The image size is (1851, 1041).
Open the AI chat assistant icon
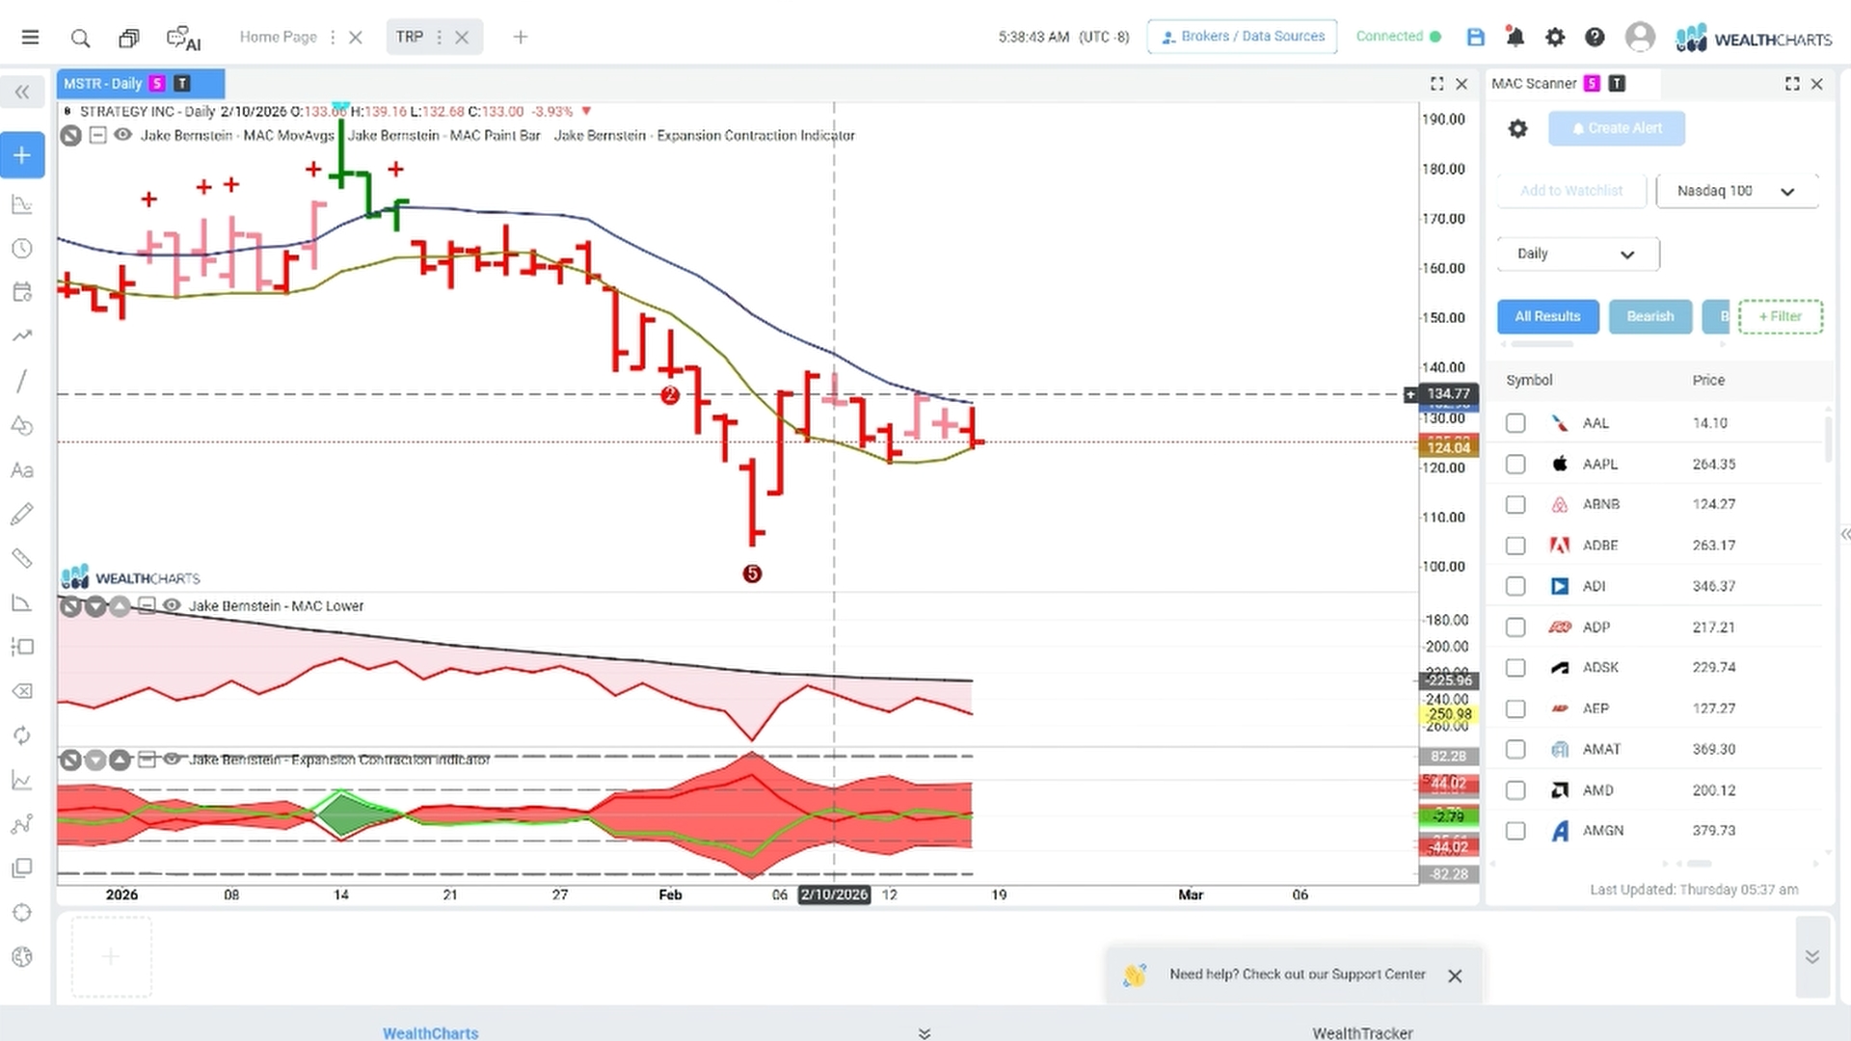[183, 39]
